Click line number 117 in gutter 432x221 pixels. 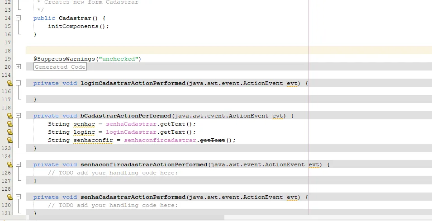click(6, 99)
